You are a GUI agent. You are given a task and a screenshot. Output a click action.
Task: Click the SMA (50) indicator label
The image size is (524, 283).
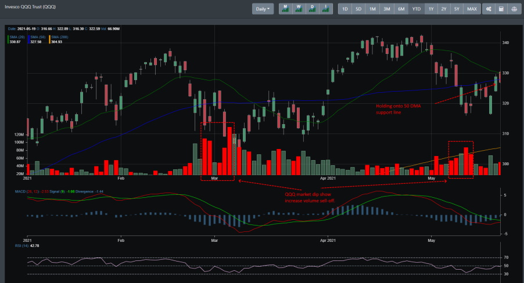point(38,37)
